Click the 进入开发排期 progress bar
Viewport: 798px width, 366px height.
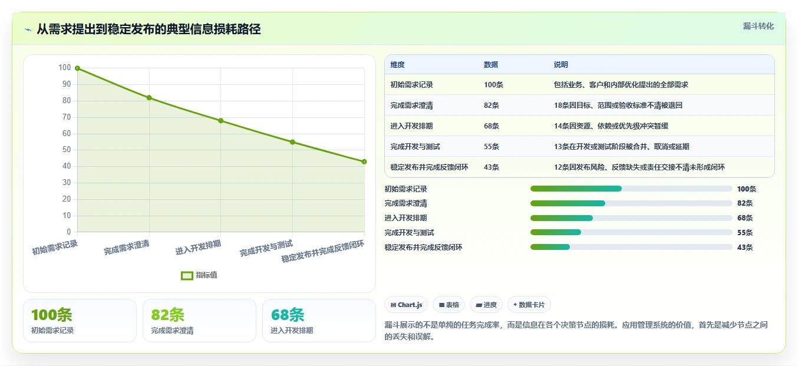(631, 218)
